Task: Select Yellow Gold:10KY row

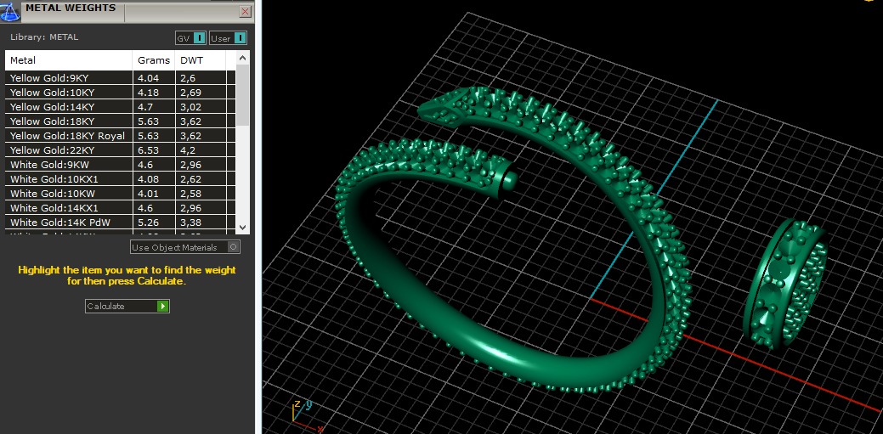Action: (120, 93)
